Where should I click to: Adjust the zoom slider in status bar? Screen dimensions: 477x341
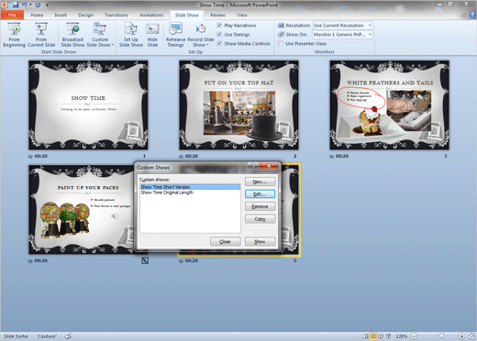click(x=441, y=336)
